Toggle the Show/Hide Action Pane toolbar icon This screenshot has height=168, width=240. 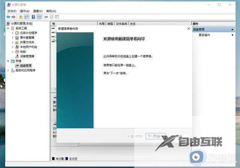pyautogui.click(x=39, y=17)
